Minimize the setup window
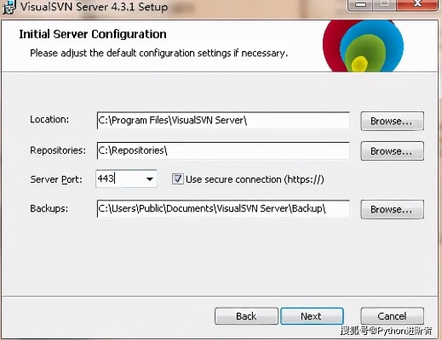Image resolution: width=442 pixels, height=340 pixels. 360,5
